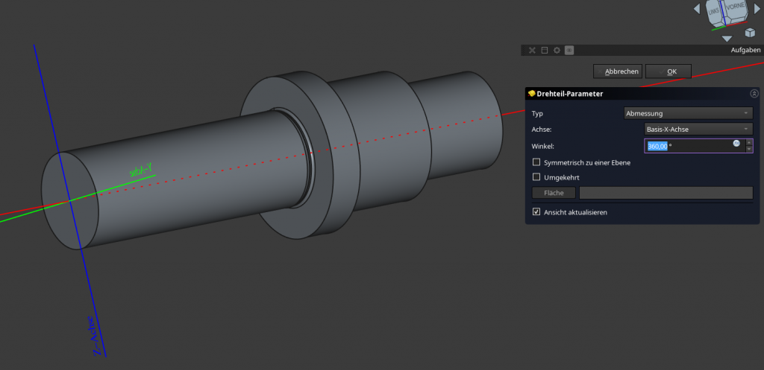Image resolution: width=764 pixels, height=370 pixels.
Task: Click the navigation cube's down arrow
Action: pyautogui.click(x=727, y=38)
